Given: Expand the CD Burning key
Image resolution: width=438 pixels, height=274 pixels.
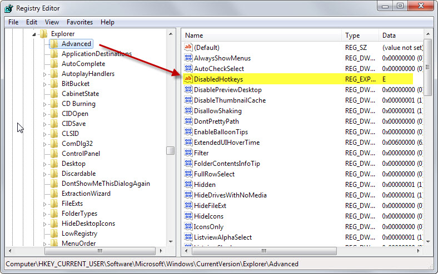Looking at the screenshot, I should (x=44, y=104).
